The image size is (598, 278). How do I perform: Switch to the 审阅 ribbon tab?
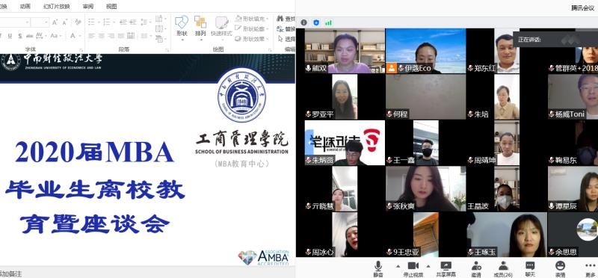88,6
